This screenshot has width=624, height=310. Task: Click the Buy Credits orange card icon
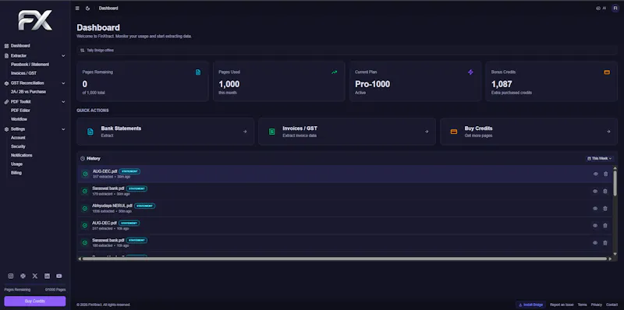tap(454, 132)
